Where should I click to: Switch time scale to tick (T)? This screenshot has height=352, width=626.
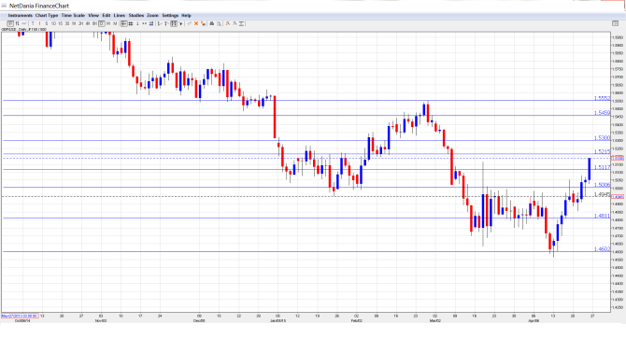point(33,24)
